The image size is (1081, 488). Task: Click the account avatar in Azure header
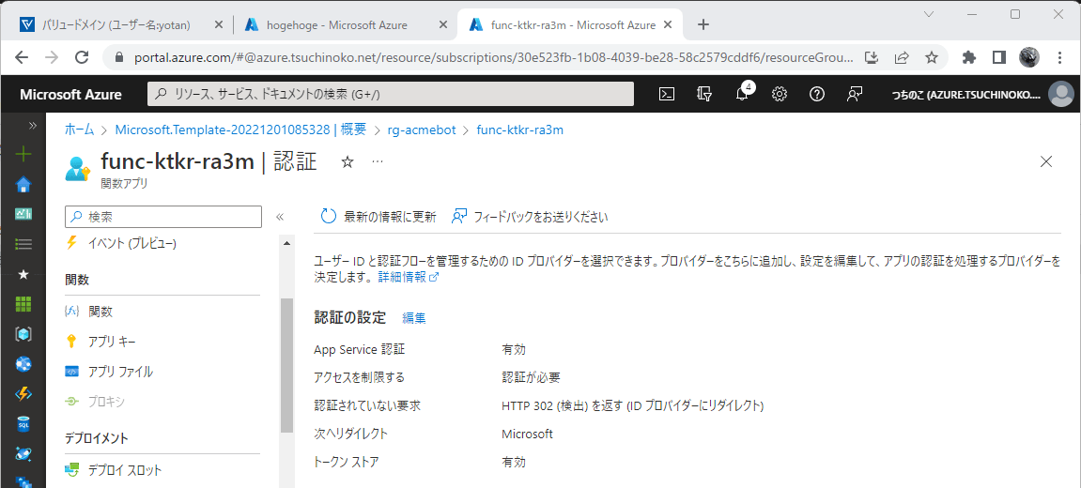point(1060,95)
